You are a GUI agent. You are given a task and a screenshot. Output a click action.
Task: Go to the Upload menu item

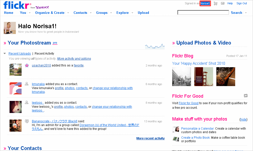pyautogui.click(x=143, y=13)
